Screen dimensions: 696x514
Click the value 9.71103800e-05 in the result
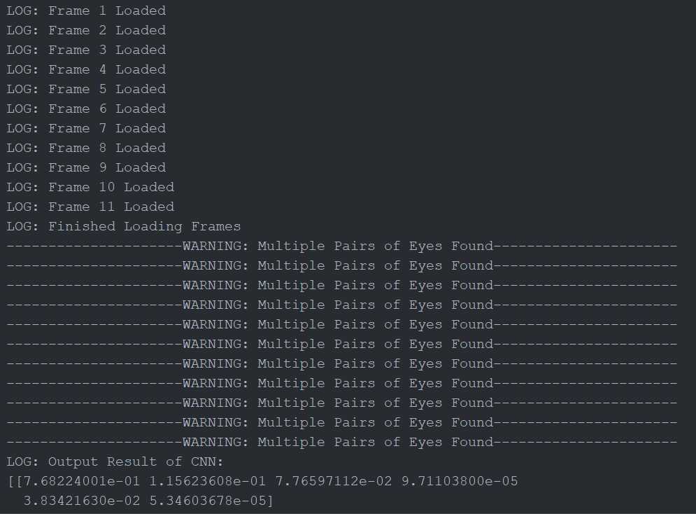coord(460,481)
